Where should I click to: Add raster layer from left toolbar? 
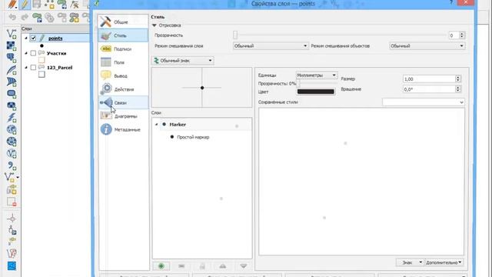[x=12, y=45]
